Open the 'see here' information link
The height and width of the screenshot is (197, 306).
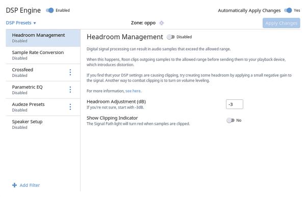[133, 91]
